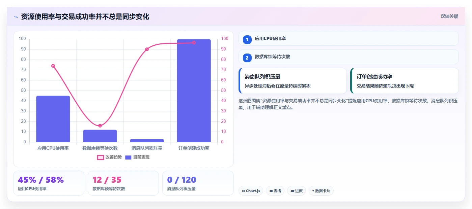Open list item 数据库锁等待次数

(349, 57)
